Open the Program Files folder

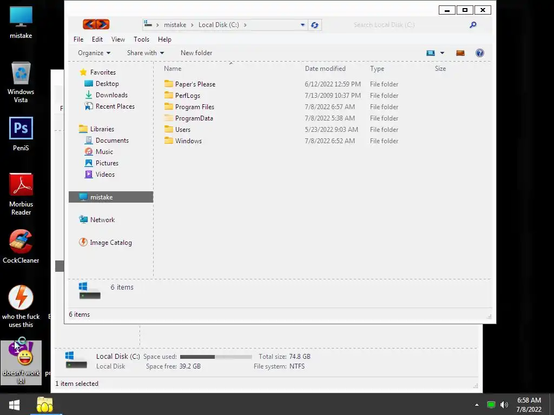pos(189,106)
